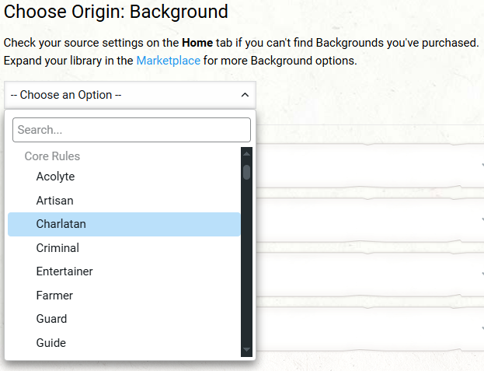Pick the Guard background option
Screen dimensions: 484x371
pos(51,319)
